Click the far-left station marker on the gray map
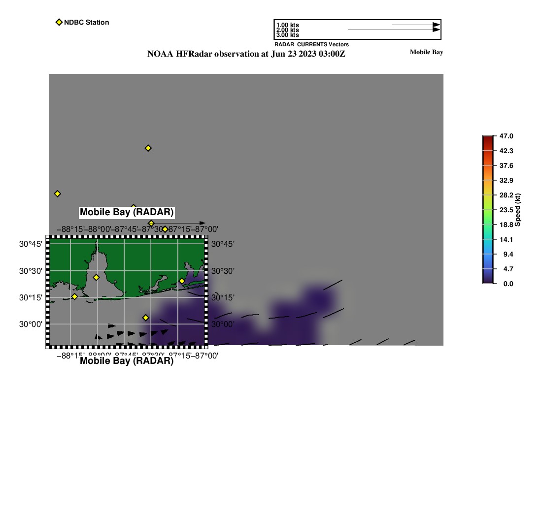The width and height of the screenshot is (542, 517). pos(57,194)
